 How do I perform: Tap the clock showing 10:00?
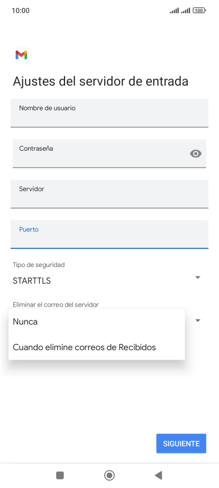[21, 11]
